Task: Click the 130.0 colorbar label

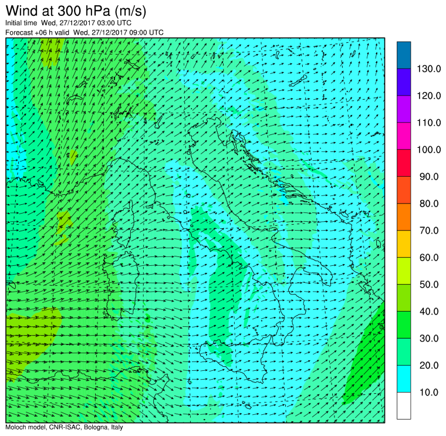Action: pos(428,69)
